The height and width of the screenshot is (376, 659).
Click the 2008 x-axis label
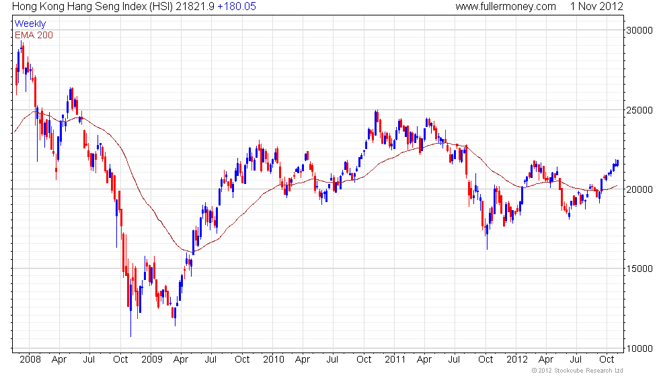click(x=30, y=359)
